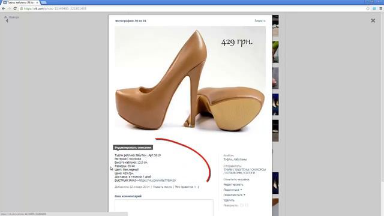
Task: Open the green shoe thumbnail in the strip
Action: (275, 52)
